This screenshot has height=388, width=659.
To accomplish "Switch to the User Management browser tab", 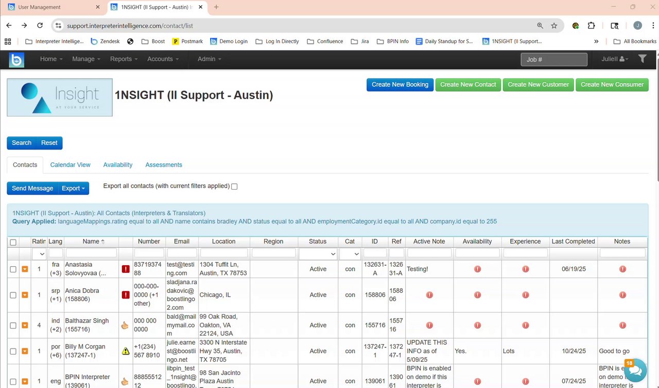I will (54, 7).
